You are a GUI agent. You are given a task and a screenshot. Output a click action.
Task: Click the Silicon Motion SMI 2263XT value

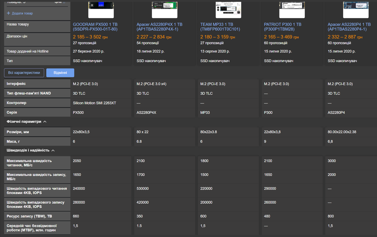pos(95,103)
